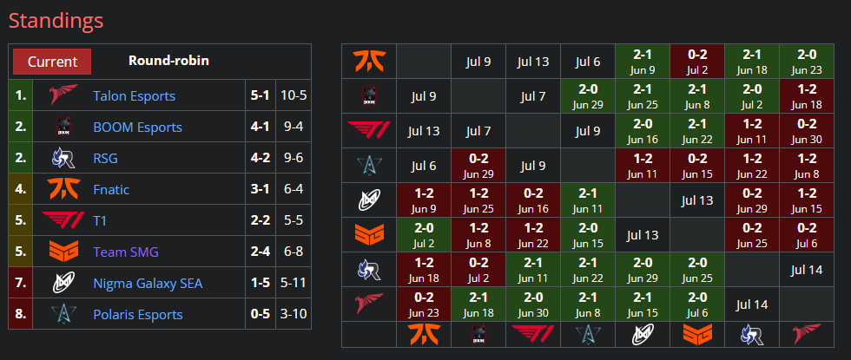The image size is (851, 360).
Task: Click the 2-0 Jun 30 result in Talon row
Action: tap(533, 304)
